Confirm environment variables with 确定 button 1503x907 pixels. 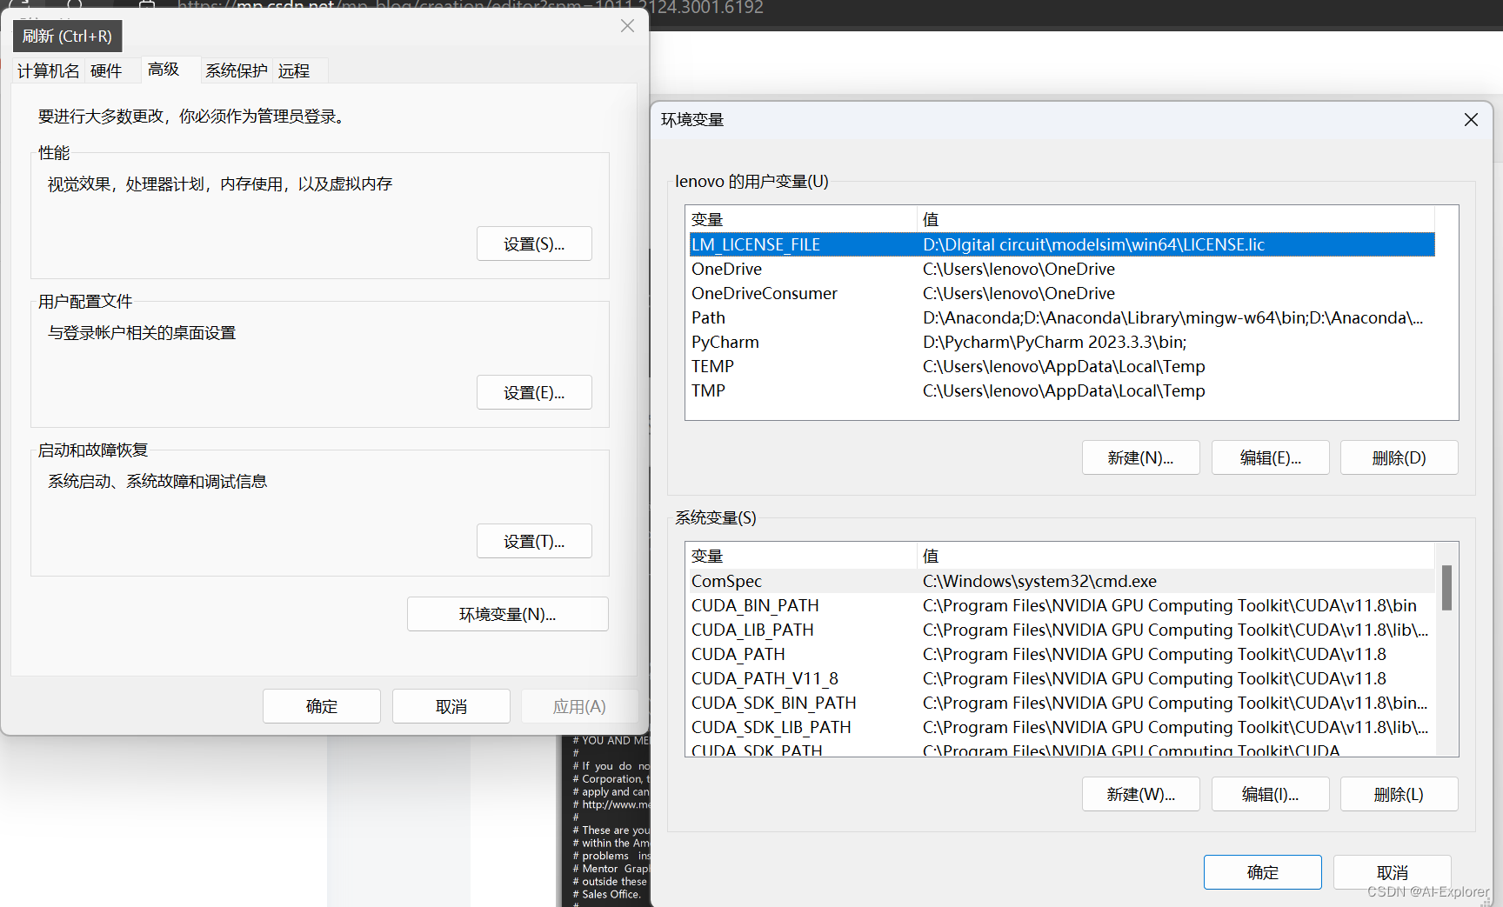point(1262,871)
